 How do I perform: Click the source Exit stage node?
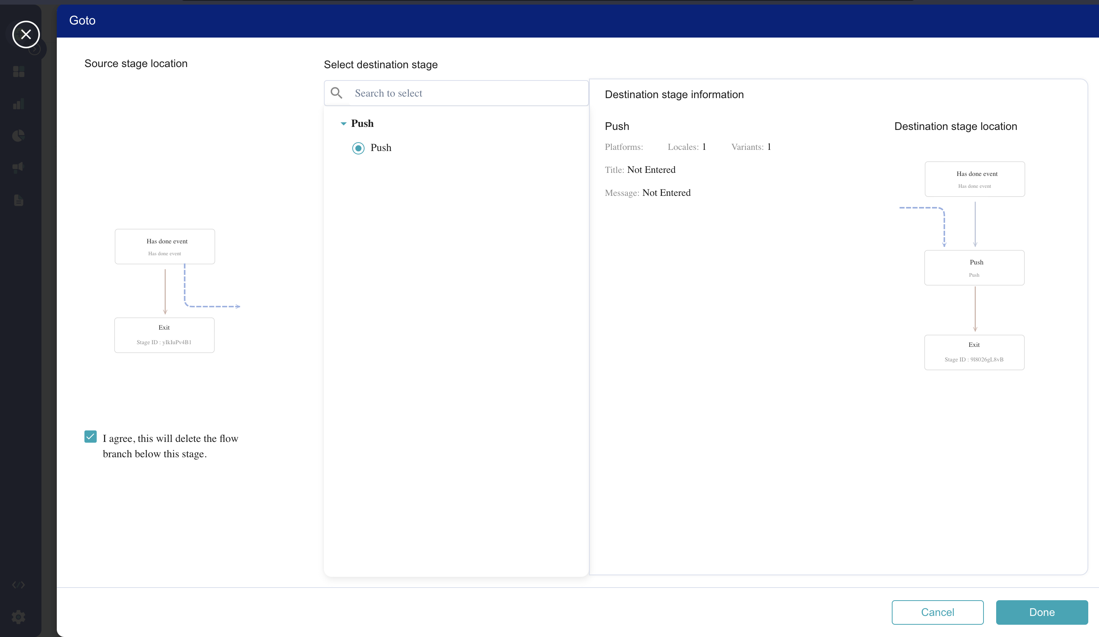tap(164, 335)
